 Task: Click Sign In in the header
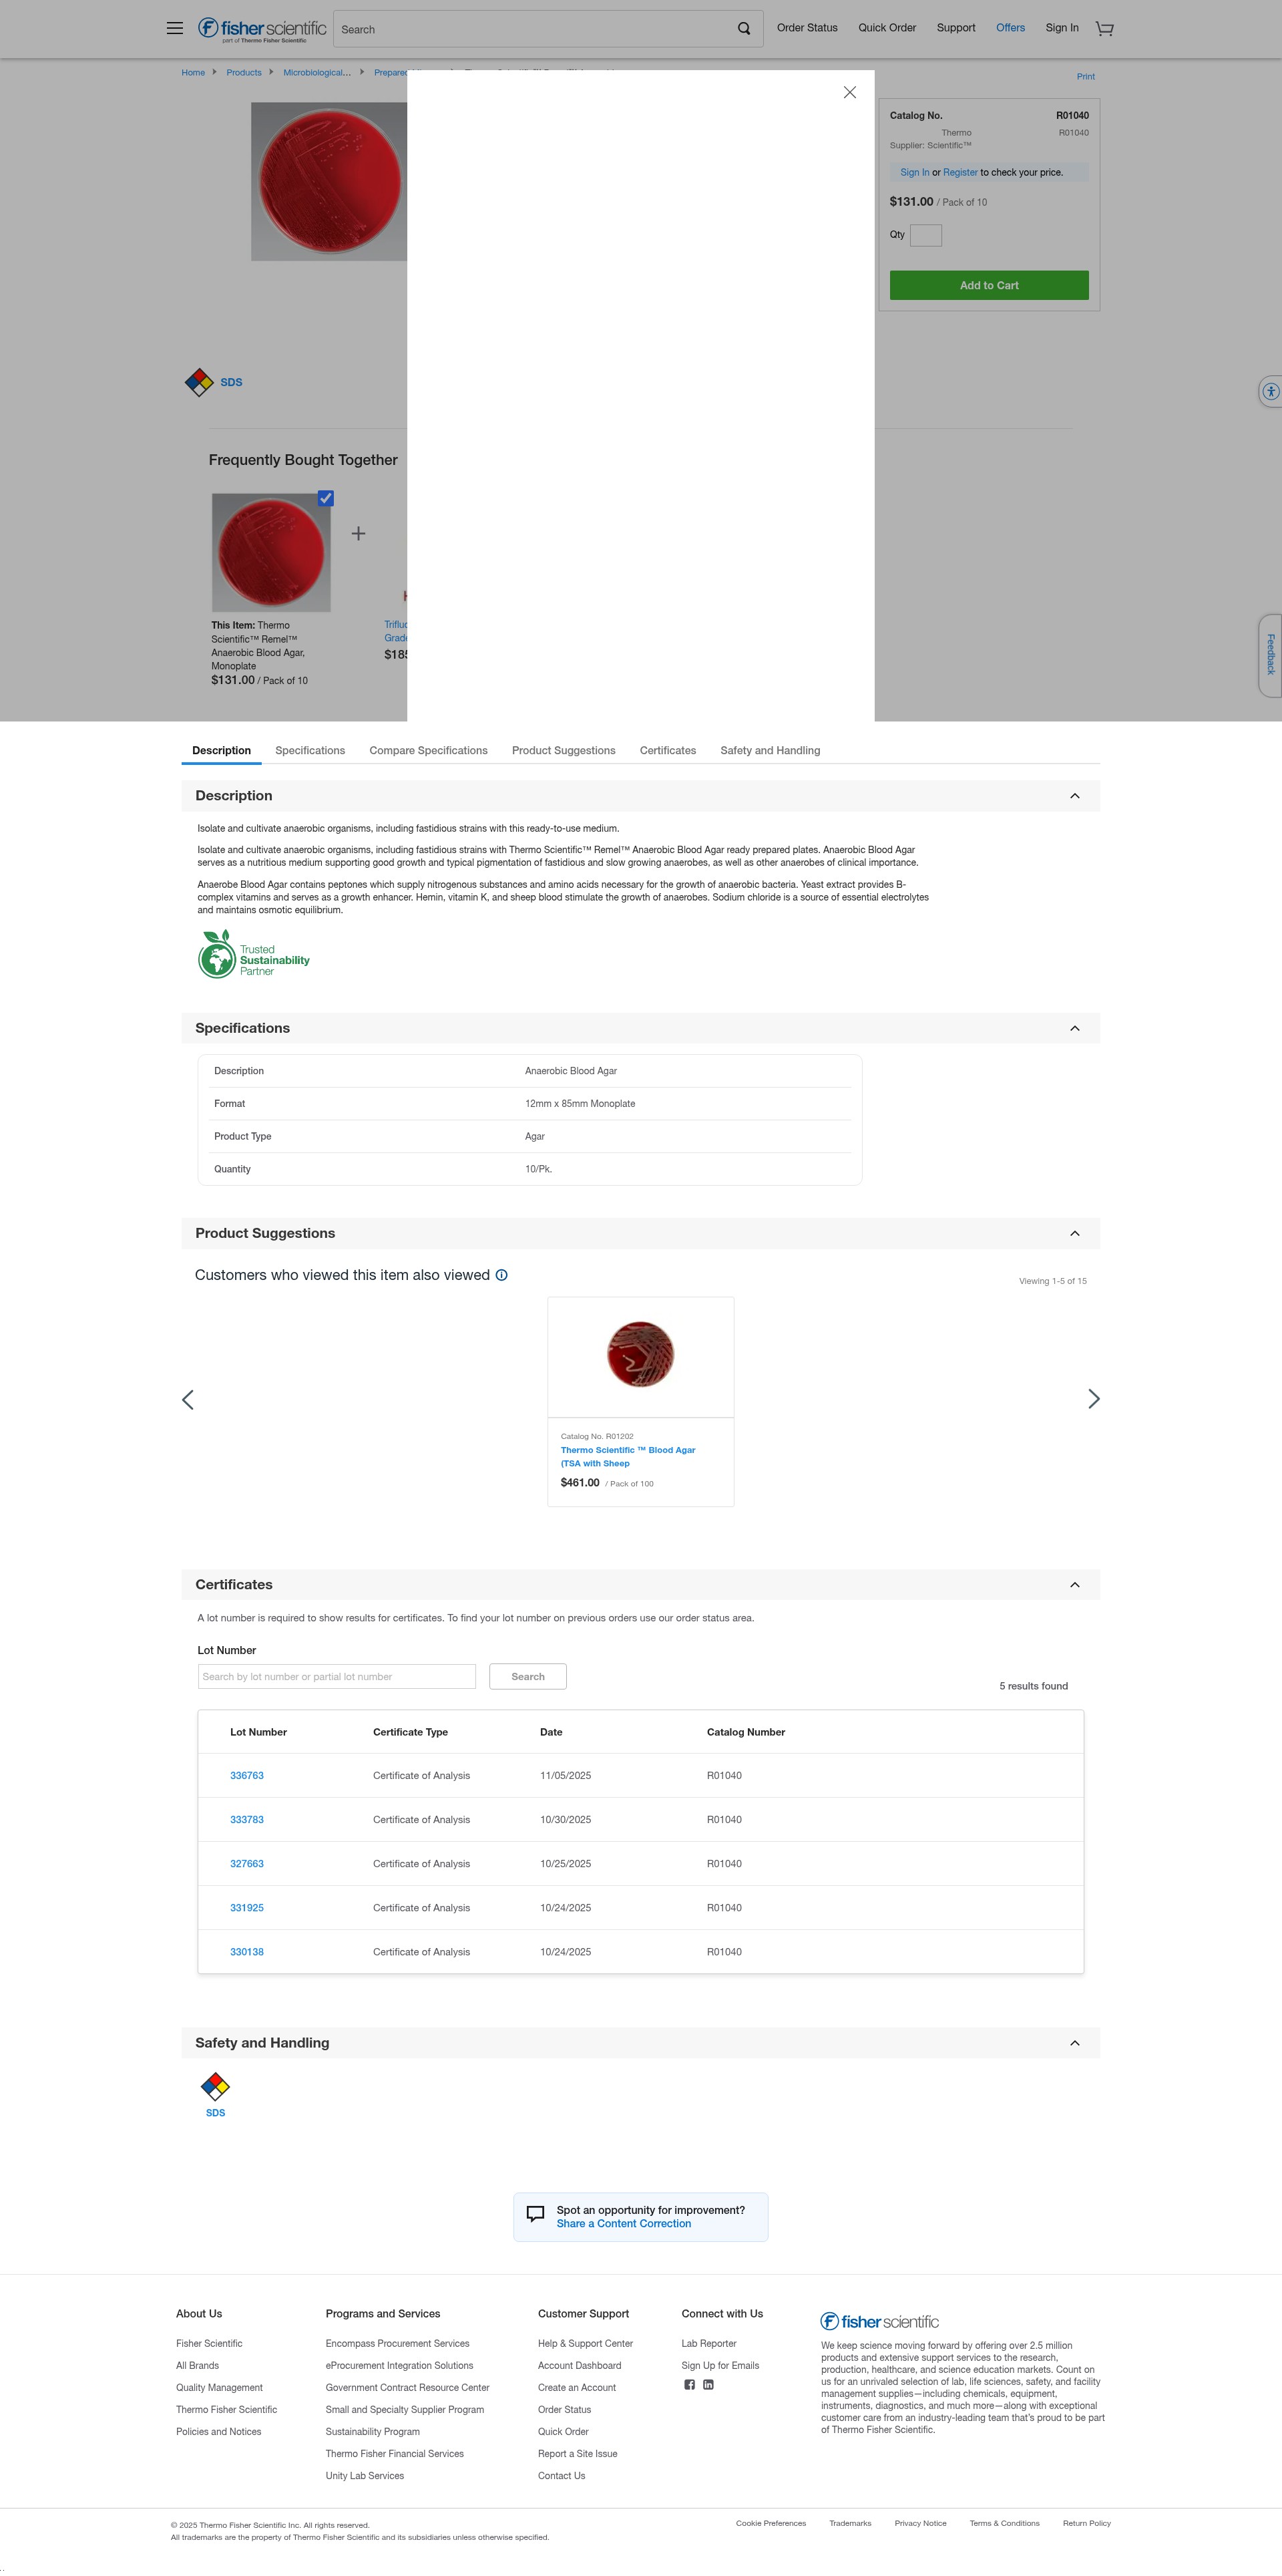(x=1062, y=28)
